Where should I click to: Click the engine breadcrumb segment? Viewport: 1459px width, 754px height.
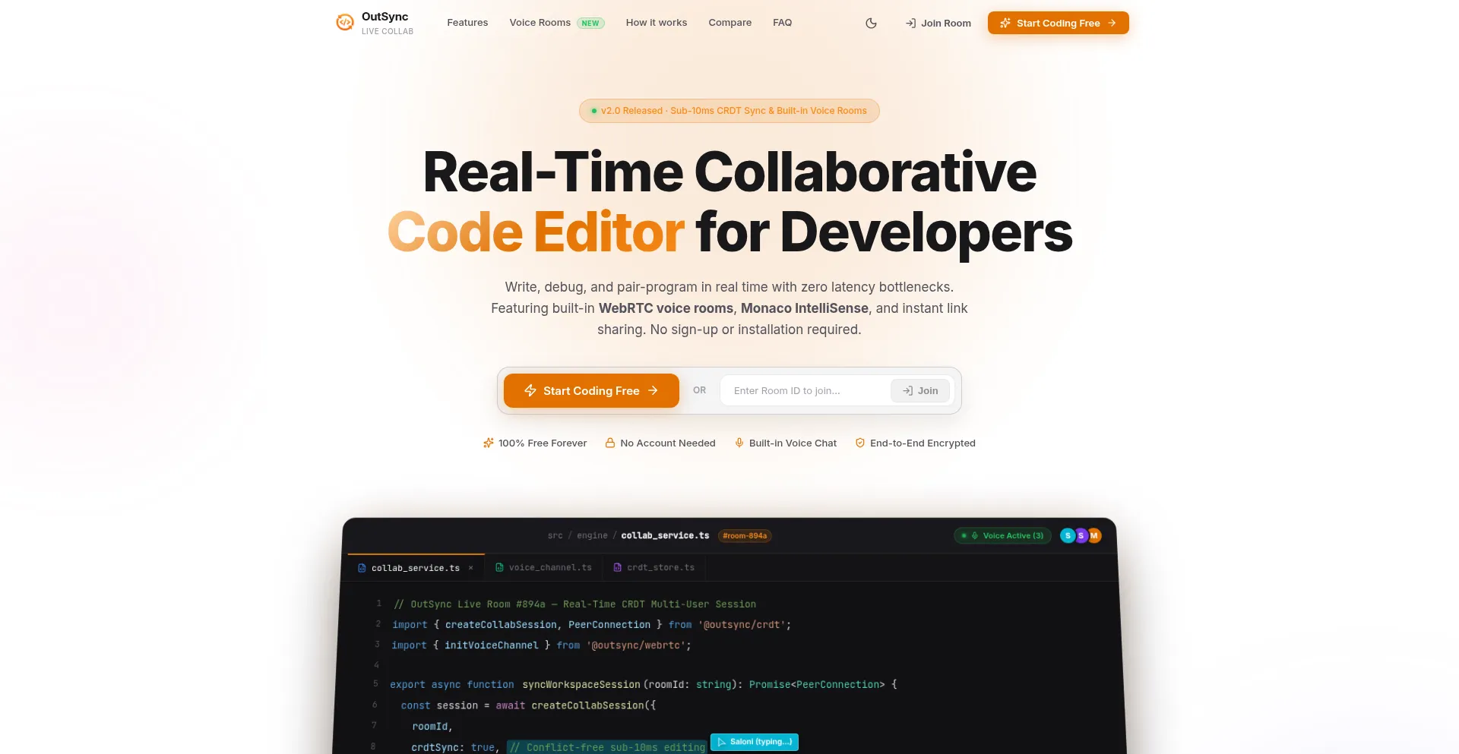592,535
